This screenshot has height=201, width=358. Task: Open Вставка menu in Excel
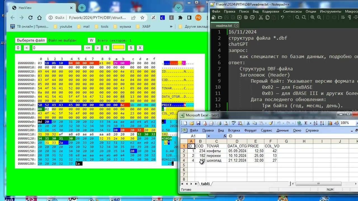tap(234, 130)
